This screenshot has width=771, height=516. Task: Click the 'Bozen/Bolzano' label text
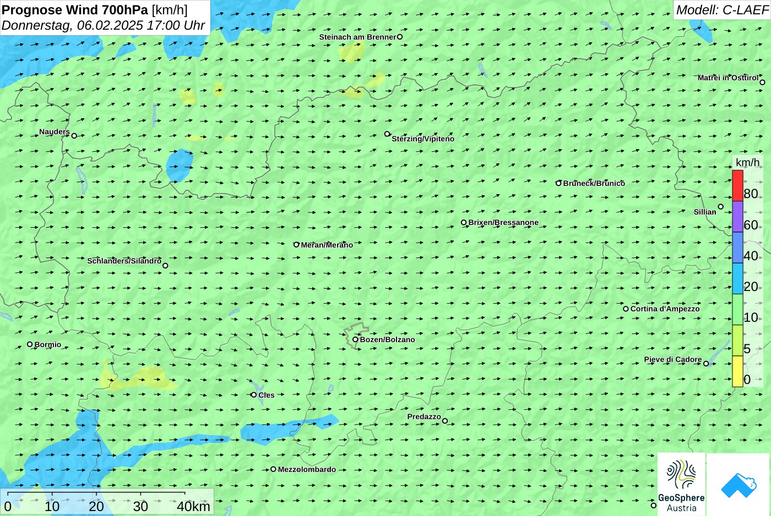click(x=388, y=339)
